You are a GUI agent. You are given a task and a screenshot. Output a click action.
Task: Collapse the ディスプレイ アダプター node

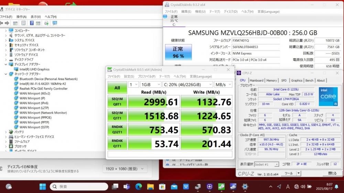click(x=6, y=64)
